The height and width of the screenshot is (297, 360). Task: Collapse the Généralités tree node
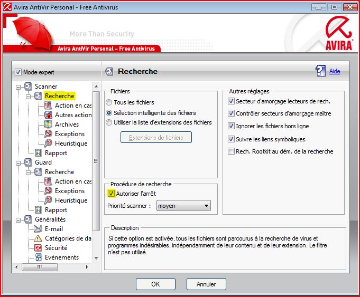pyautogui.click(x=18, y=220)
